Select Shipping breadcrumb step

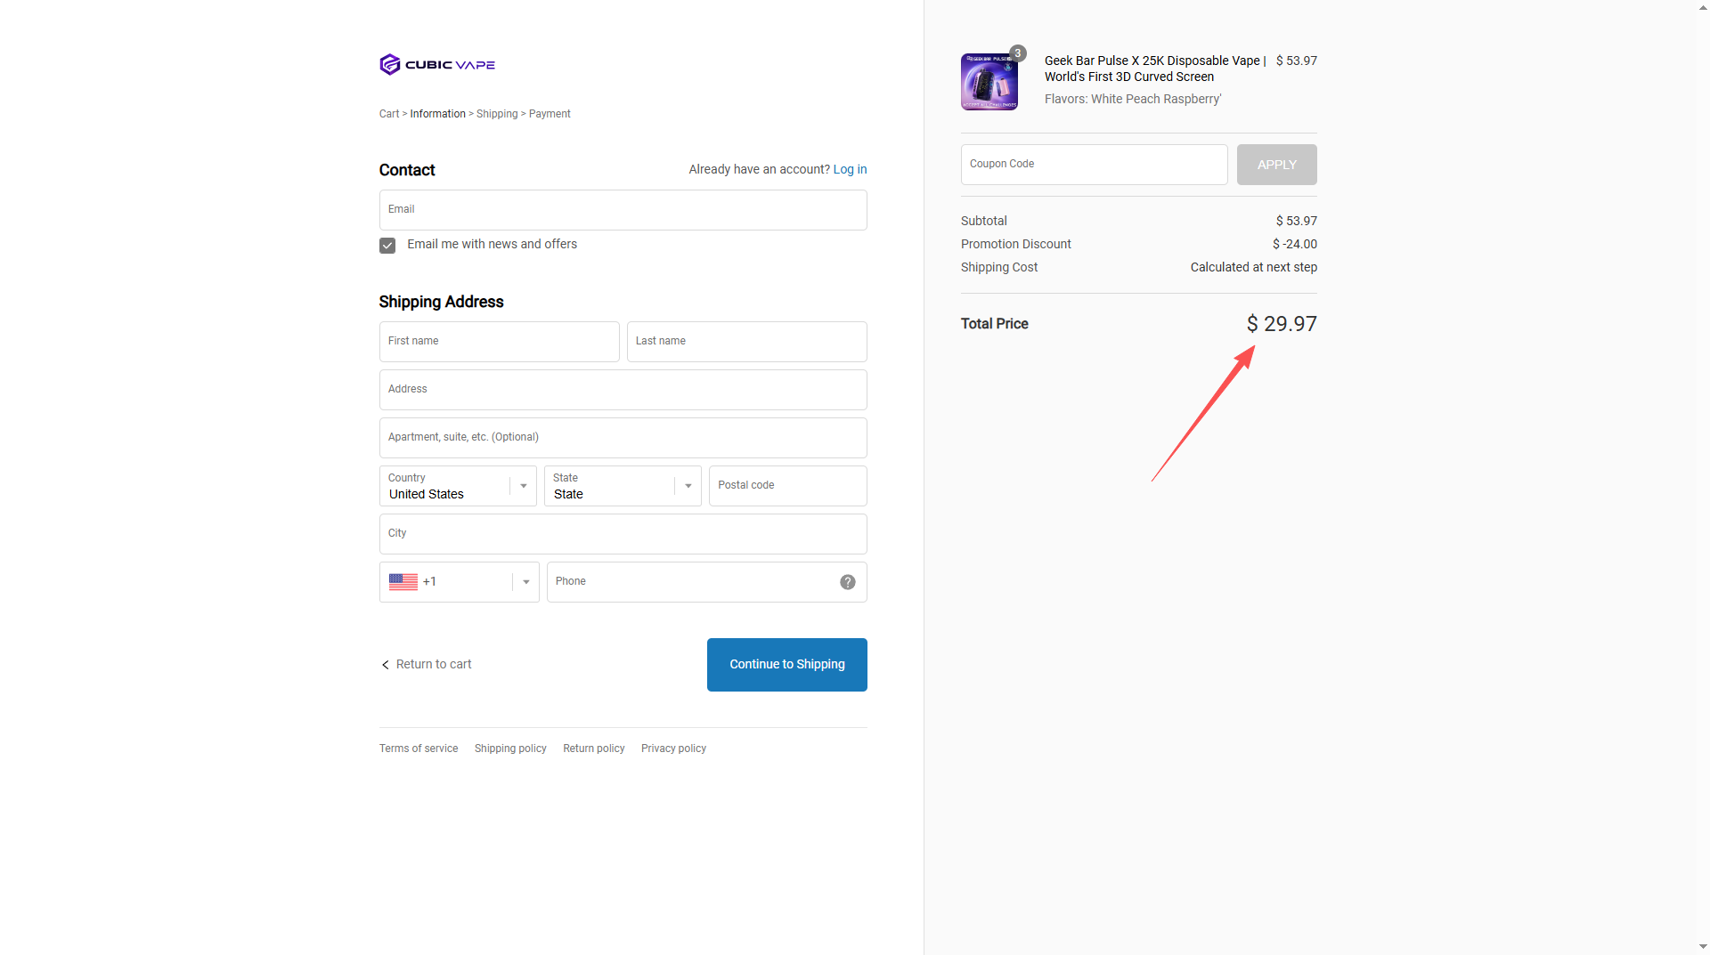496,114
